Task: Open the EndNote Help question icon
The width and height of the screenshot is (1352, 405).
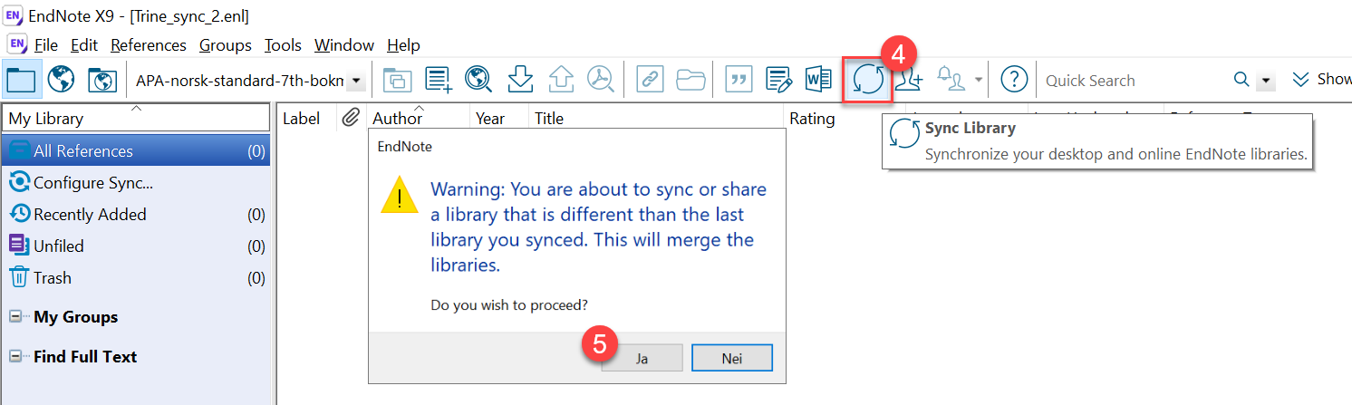Action: 1013,81
